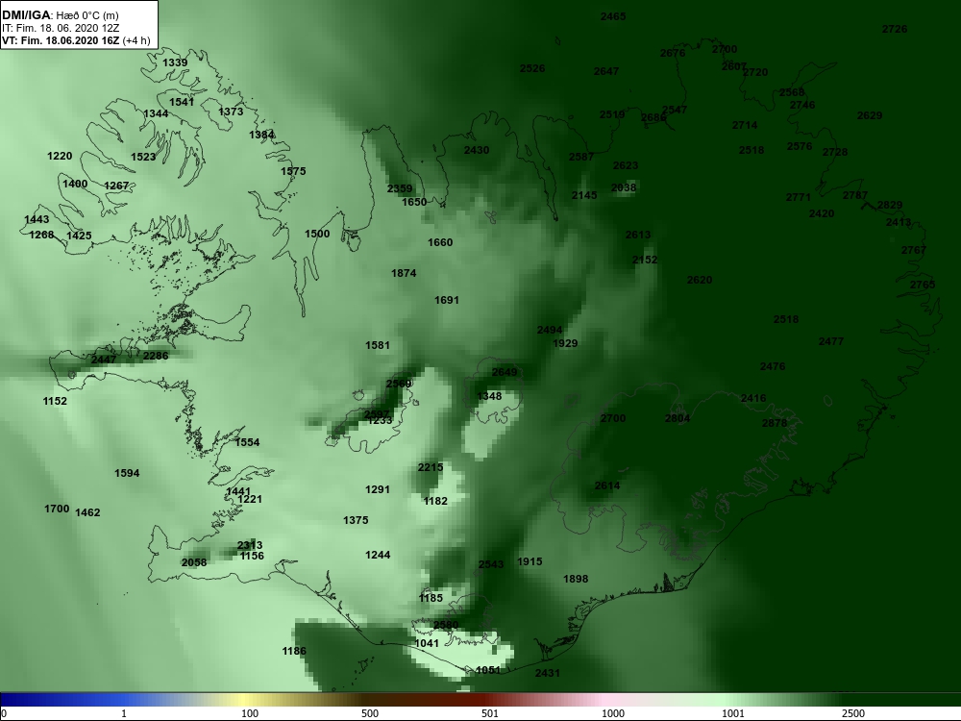Pick the map value 1373

coord(231,111)
